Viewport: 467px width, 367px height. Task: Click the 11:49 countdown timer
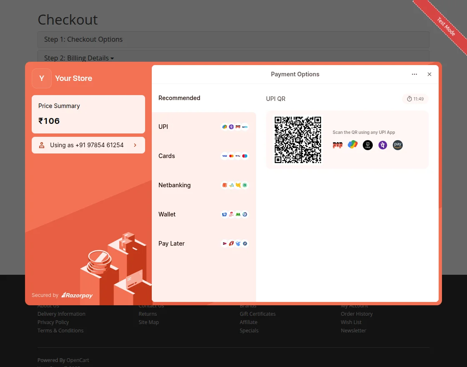coord(415,99)
